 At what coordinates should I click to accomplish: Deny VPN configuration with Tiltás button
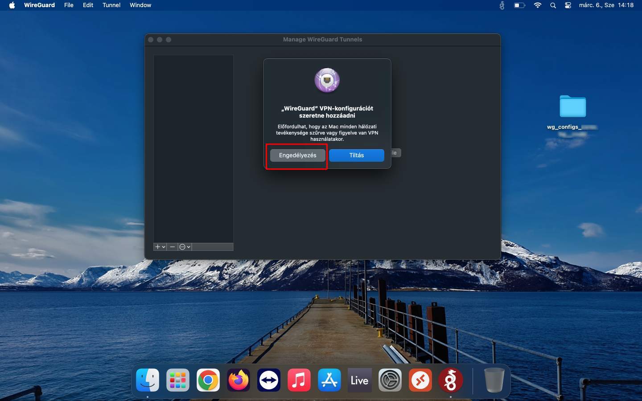pyautogui.click(x=357, y=155)
